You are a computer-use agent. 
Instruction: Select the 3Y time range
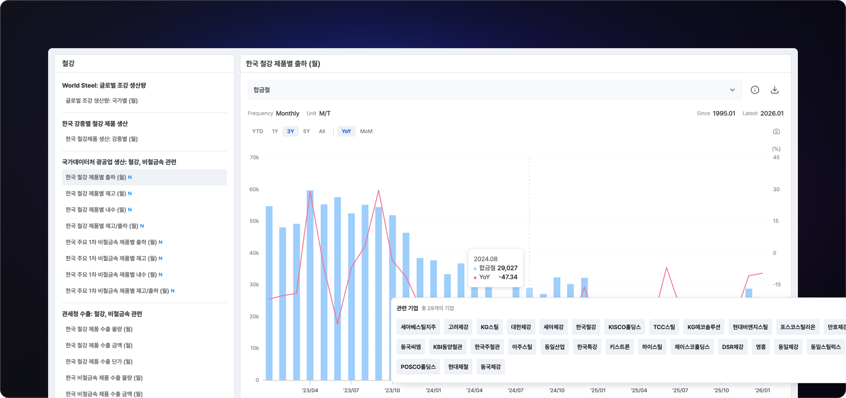(x=290, y=131)
